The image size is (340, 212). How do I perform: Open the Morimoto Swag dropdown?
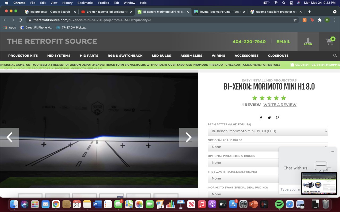pyautogui.click(x=243, y=194)
